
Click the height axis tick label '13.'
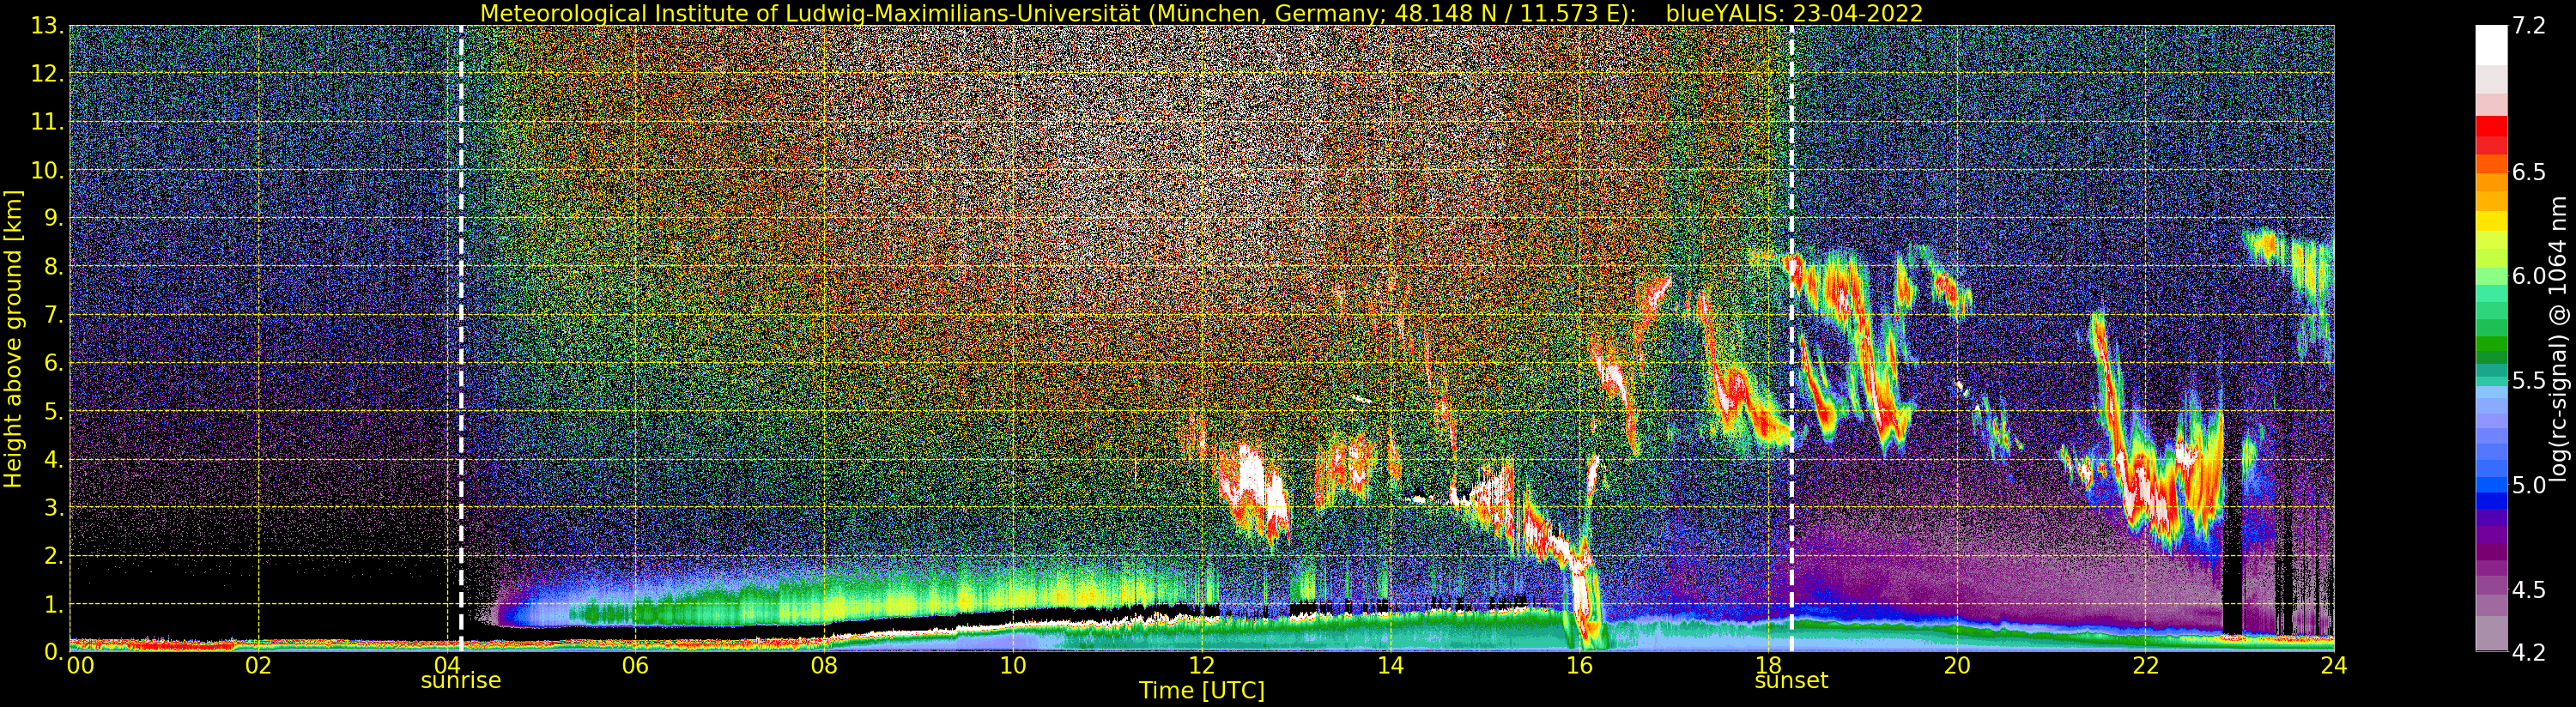[47, 26]
